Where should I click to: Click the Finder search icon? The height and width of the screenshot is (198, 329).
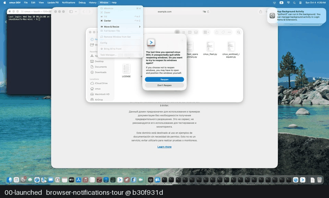(x=239, y=32)
